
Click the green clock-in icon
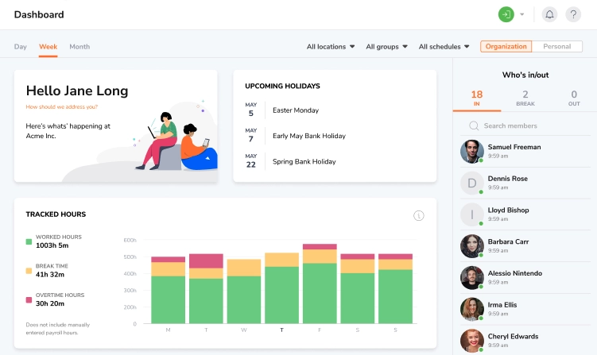(x=506, y=14)
